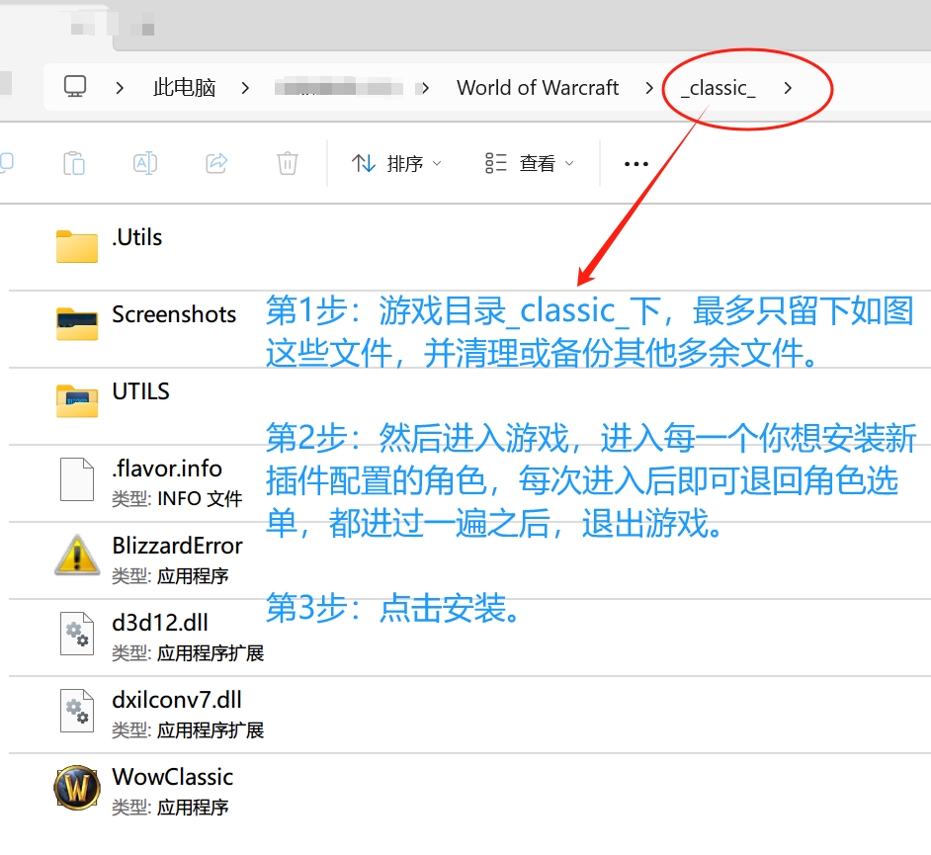This screenshot has width=931, height=855.
Task: Open the 排序 sort dropdown
Action: click(x=397, y=163)
